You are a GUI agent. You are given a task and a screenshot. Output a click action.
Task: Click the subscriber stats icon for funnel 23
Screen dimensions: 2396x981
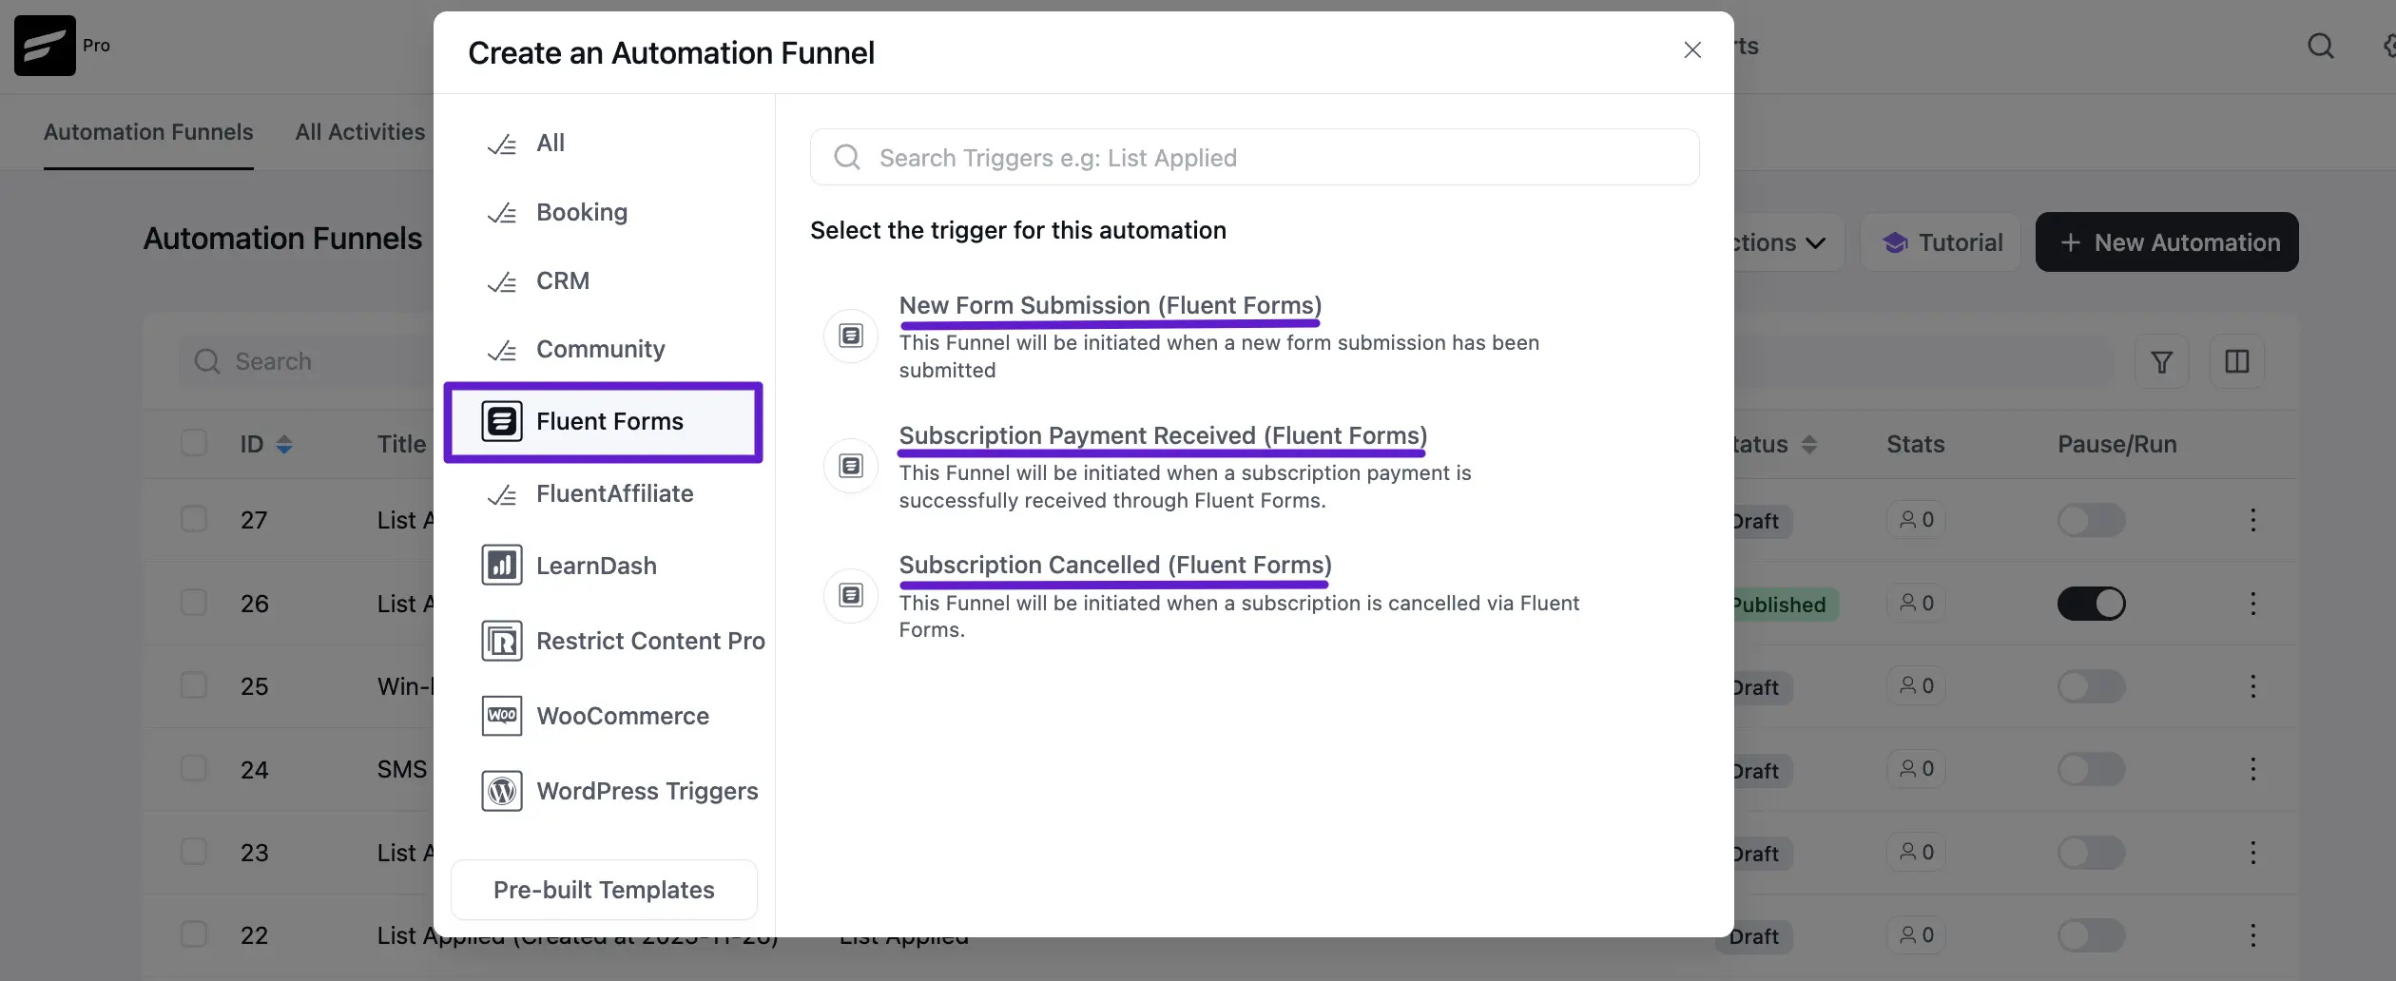pos(1907,852)
